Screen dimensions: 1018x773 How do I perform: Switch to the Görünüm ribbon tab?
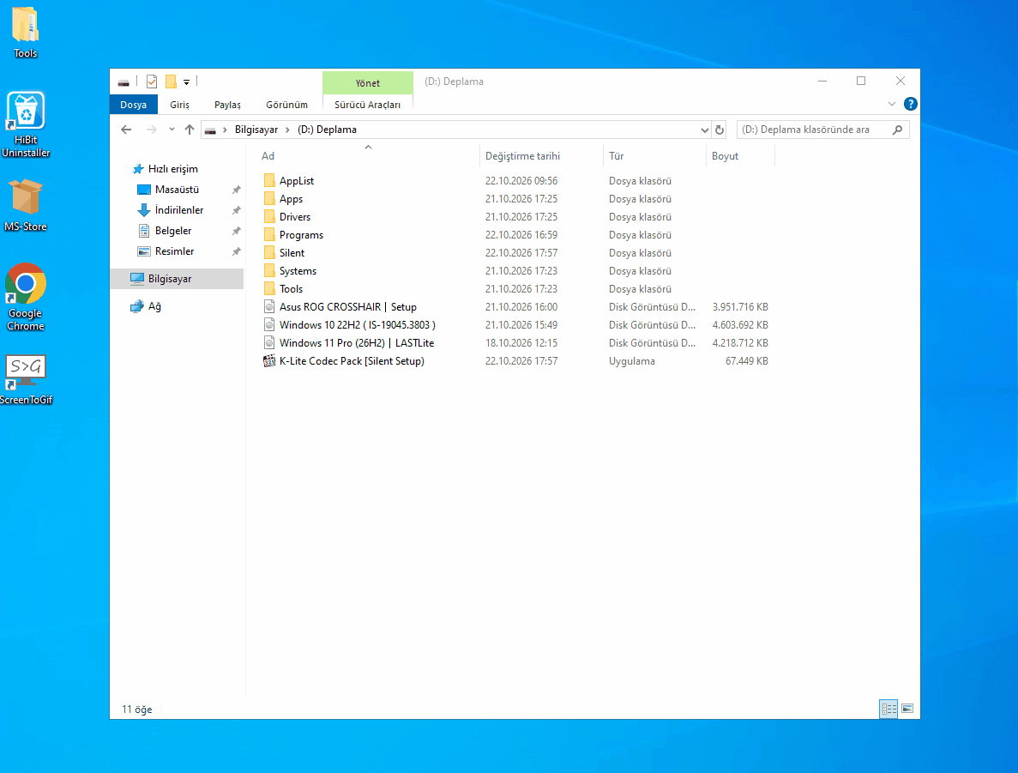(286, 105)
